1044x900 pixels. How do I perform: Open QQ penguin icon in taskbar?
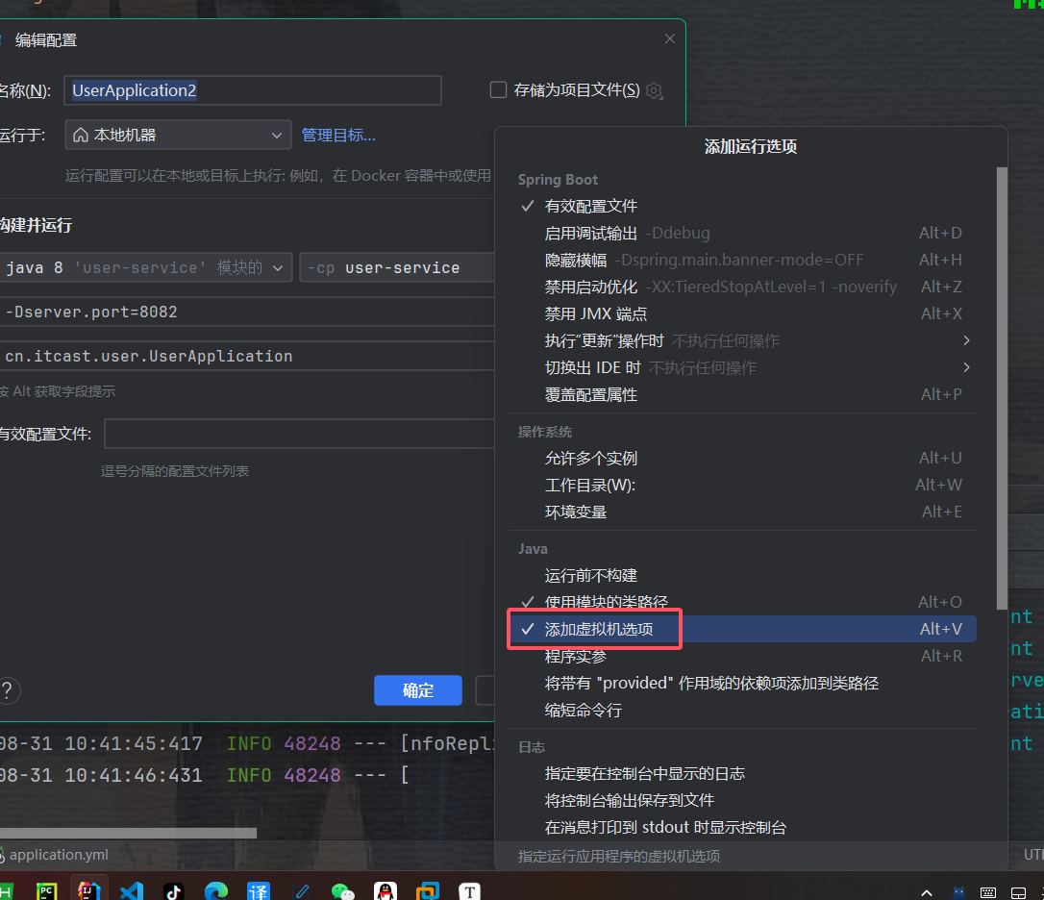point(385,890)
